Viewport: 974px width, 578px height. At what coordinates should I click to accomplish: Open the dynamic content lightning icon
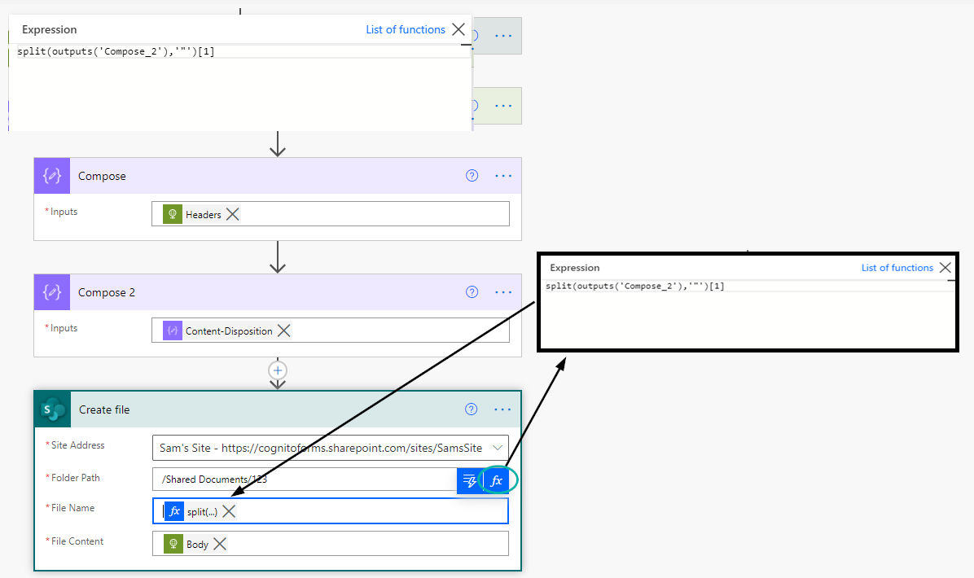[470, 480]
